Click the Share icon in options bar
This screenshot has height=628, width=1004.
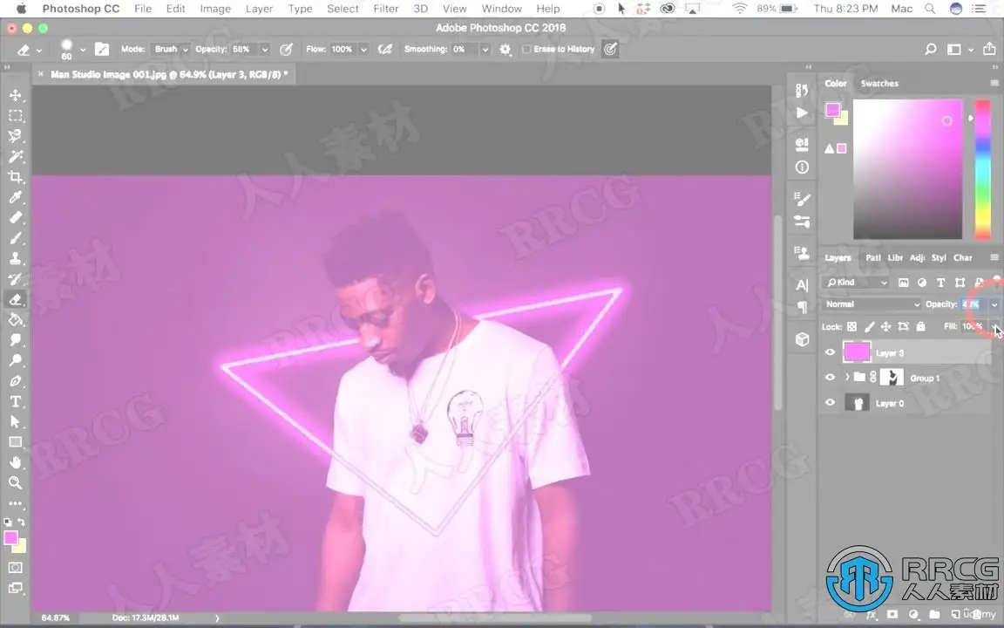click(989, 49)
